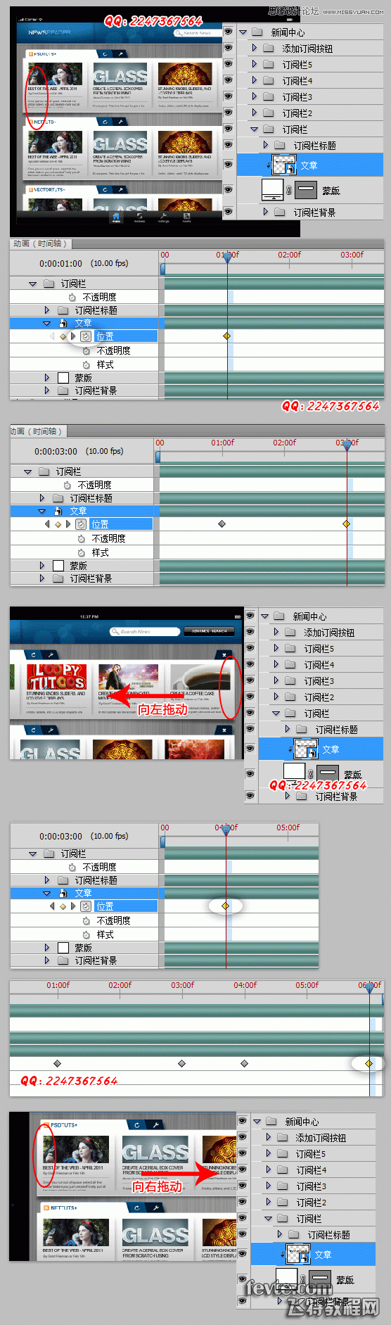This screenshot has height=1325, width=391.
Task: Click refresh icon on the PSDTUTS+ card, NEWSREADER canvas
Action: click(x=105, y=53)
